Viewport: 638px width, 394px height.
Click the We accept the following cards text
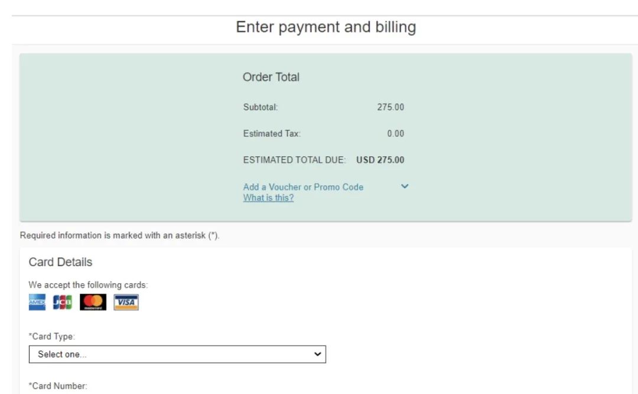[88, 285]
